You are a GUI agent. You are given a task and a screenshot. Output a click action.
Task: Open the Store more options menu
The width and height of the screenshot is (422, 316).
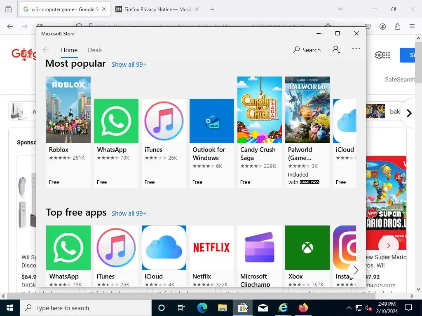356,49
